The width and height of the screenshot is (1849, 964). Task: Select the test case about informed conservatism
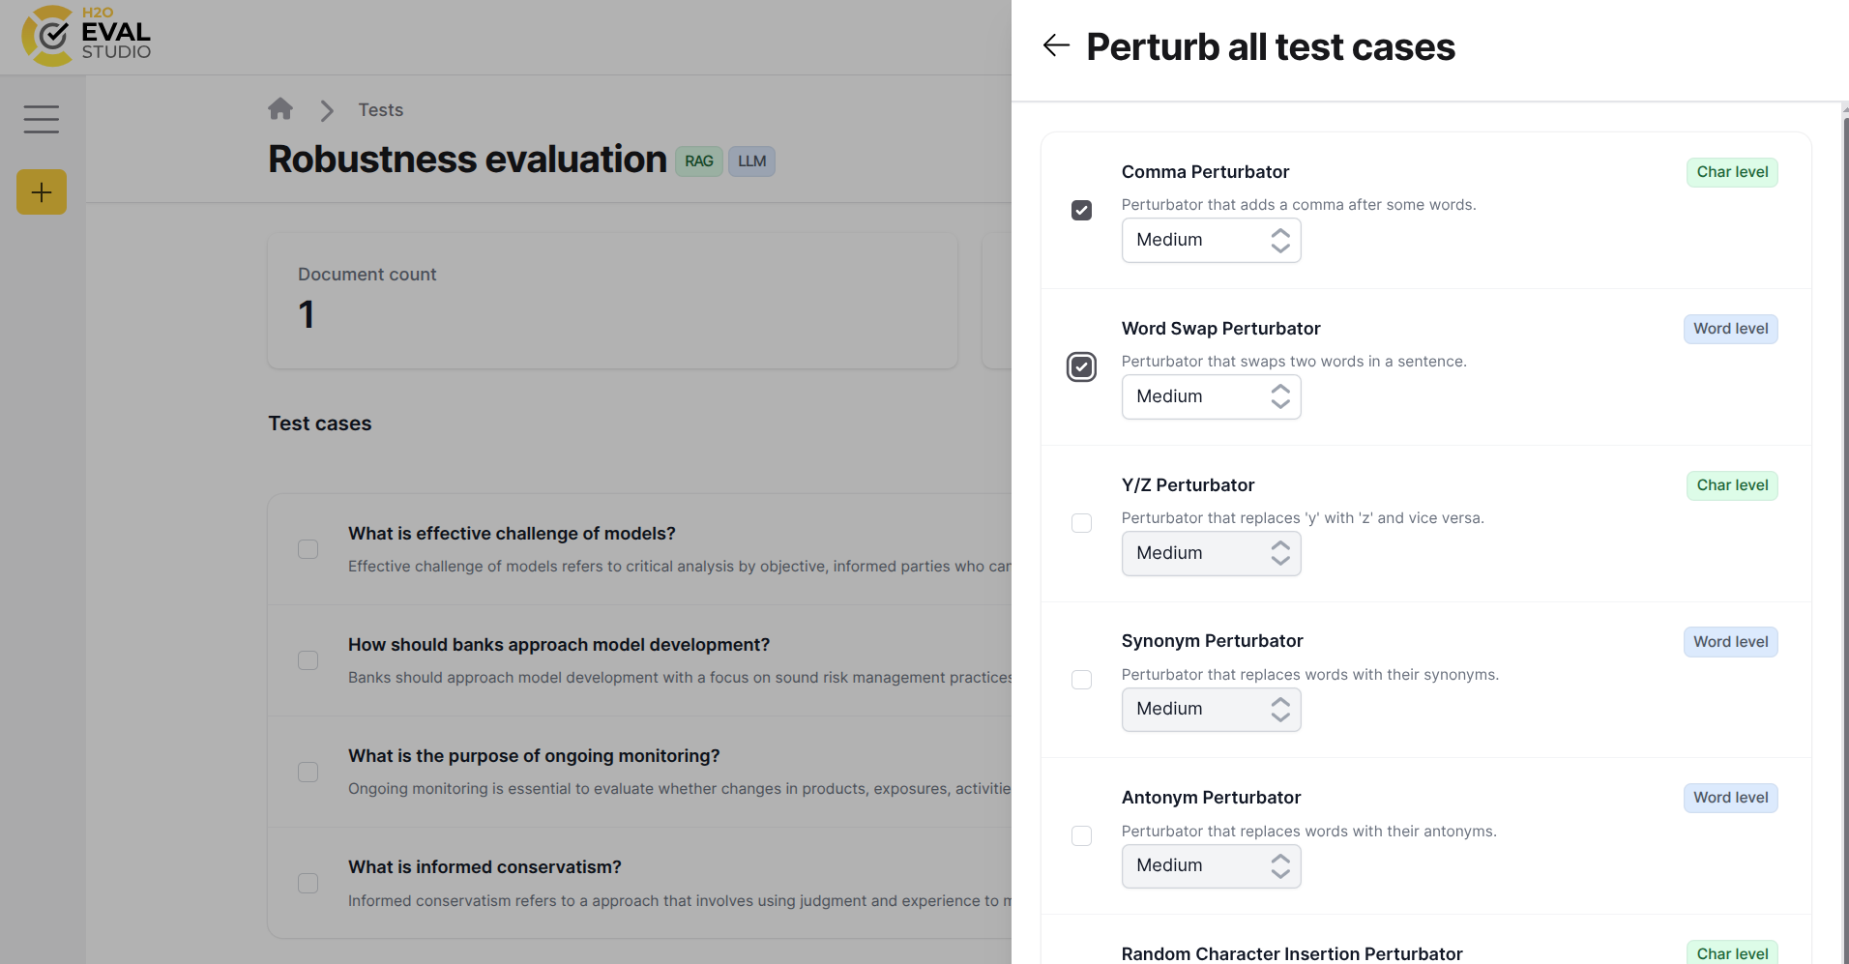(x=308, y=883)
